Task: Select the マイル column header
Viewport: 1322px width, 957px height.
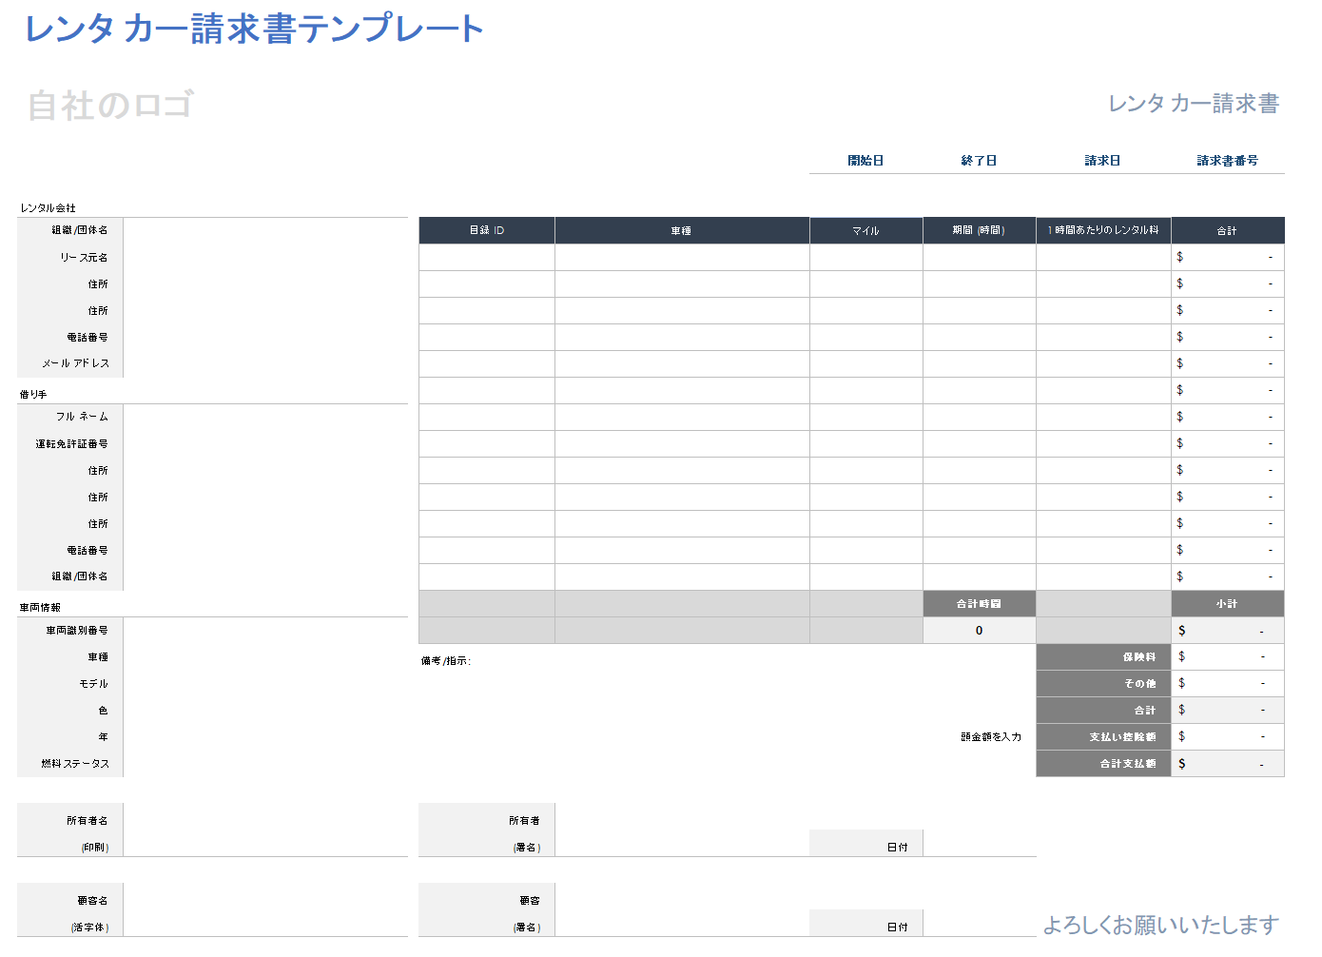Action: (865, 231)
